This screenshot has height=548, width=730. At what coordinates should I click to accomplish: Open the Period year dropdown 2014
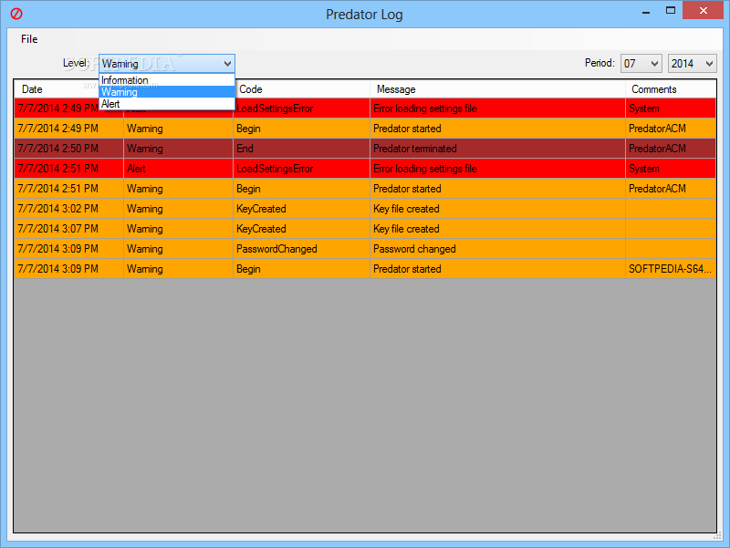click(693, 64)
